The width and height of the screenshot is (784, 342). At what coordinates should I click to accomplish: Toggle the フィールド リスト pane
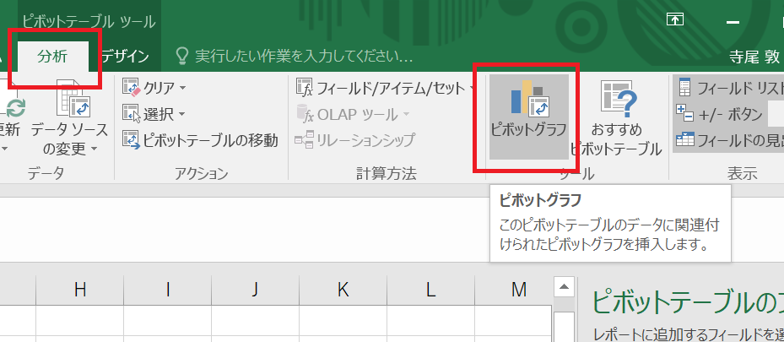(x=729, y=88)
